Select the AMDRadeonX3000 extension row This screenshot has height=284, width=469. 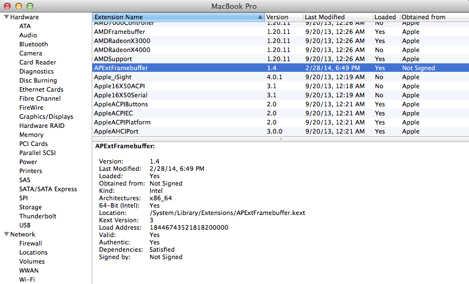[x=280, y=41]
